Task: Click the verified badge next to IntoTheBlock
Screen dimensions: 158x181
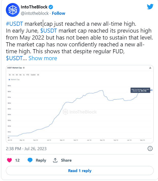Action: [x=51, y=7]
